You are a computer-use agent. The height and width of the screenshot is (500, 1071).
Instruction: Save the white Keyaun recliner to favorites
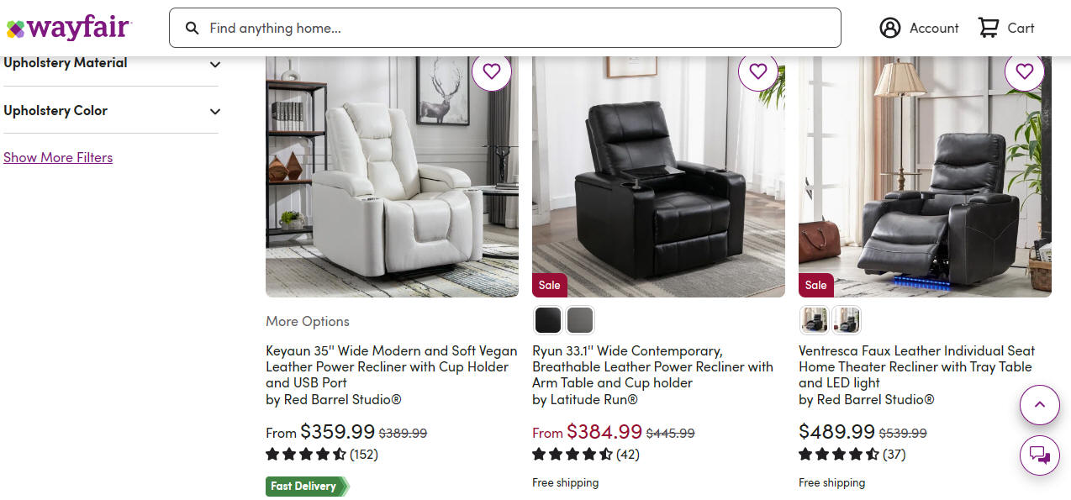click(492, 71)
